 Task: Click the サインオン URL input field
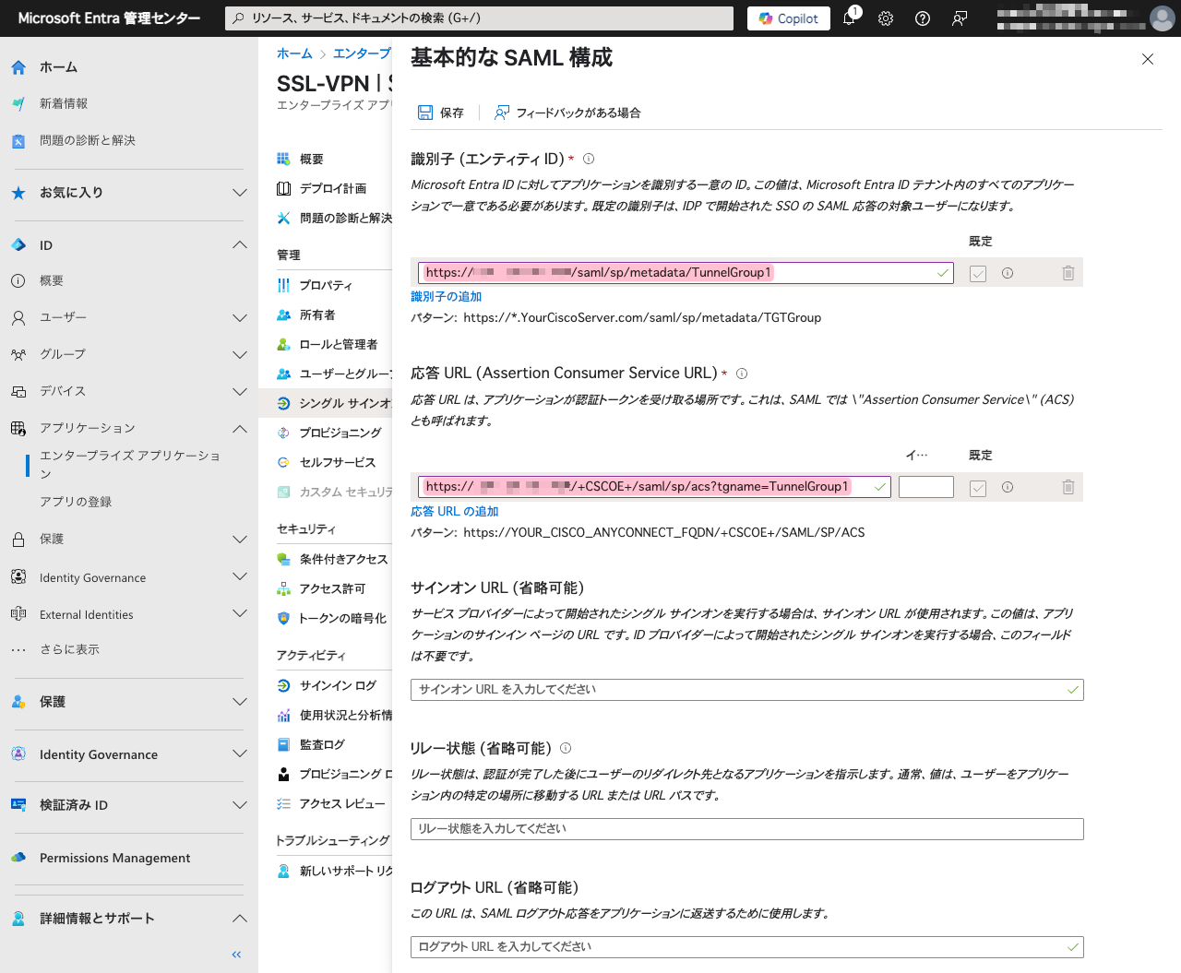coord(747,690)
